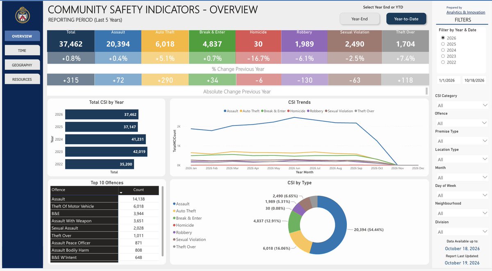492x271 pixels.
Task: Click the +5.1% Auto Theft change cell
Action: point(165,58)
